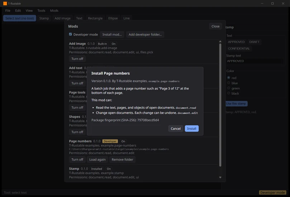Close the T-Rustable window
The width and height of the screenshot is (290, 197).
283,4
